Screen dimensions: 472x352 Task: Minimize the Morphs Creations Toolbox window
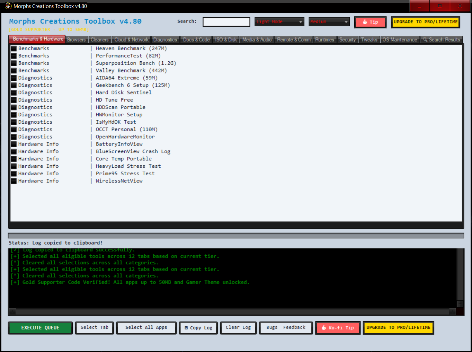(420, 6)
